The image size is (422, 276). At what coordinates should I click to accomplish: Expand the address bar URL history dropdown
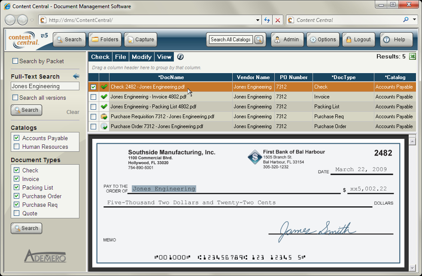[x=258, y=20]
